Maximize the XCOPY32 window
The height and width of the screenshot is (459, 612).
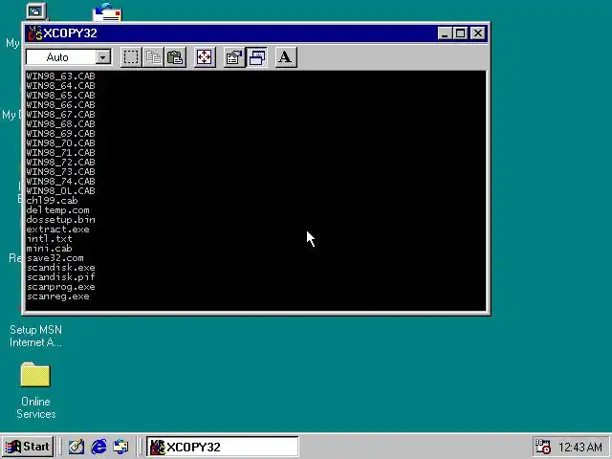click(x=460, y=33)
